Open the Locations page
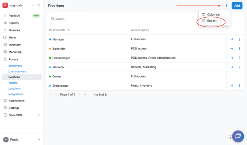Image resolution: width=247 pixels, height=145 pixels. (14, 89)
